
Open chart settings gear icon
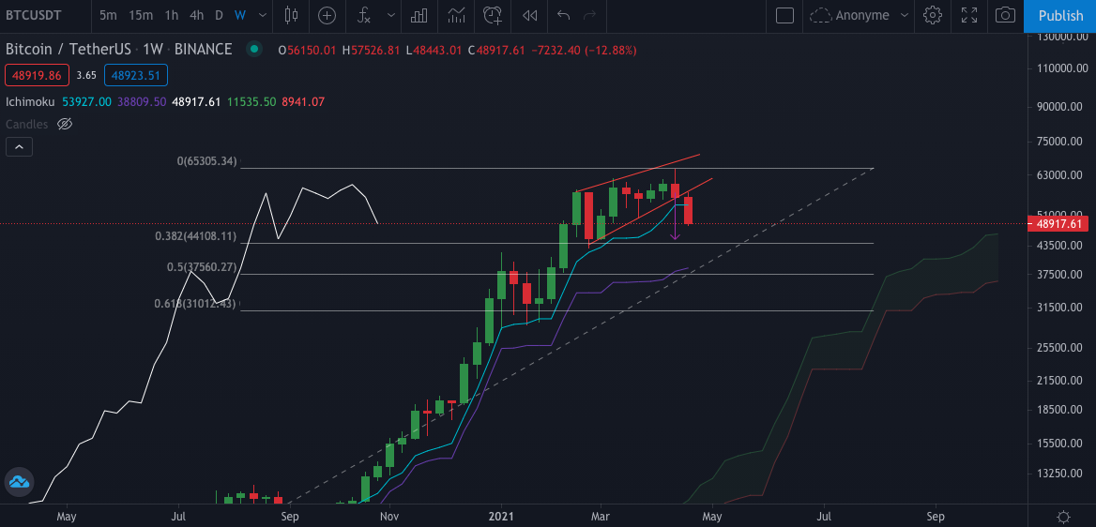coord(933,15)
